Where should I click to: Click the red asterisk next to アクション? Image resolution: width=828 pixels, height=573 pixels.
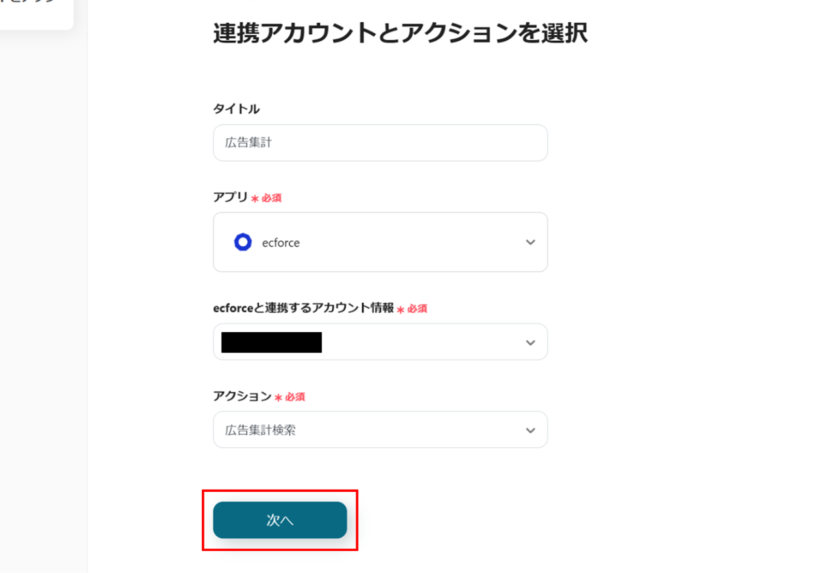pyautogui.click(x=278, y=398)
